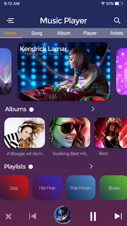The image size is (127, 226).
Task: Tap the search magnifier icon
Action: tap(117, 21)
